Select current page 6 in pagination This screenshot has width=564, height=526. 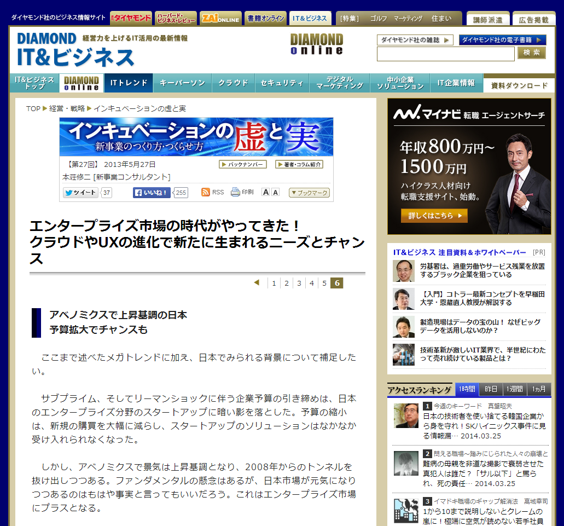[337, 283]
